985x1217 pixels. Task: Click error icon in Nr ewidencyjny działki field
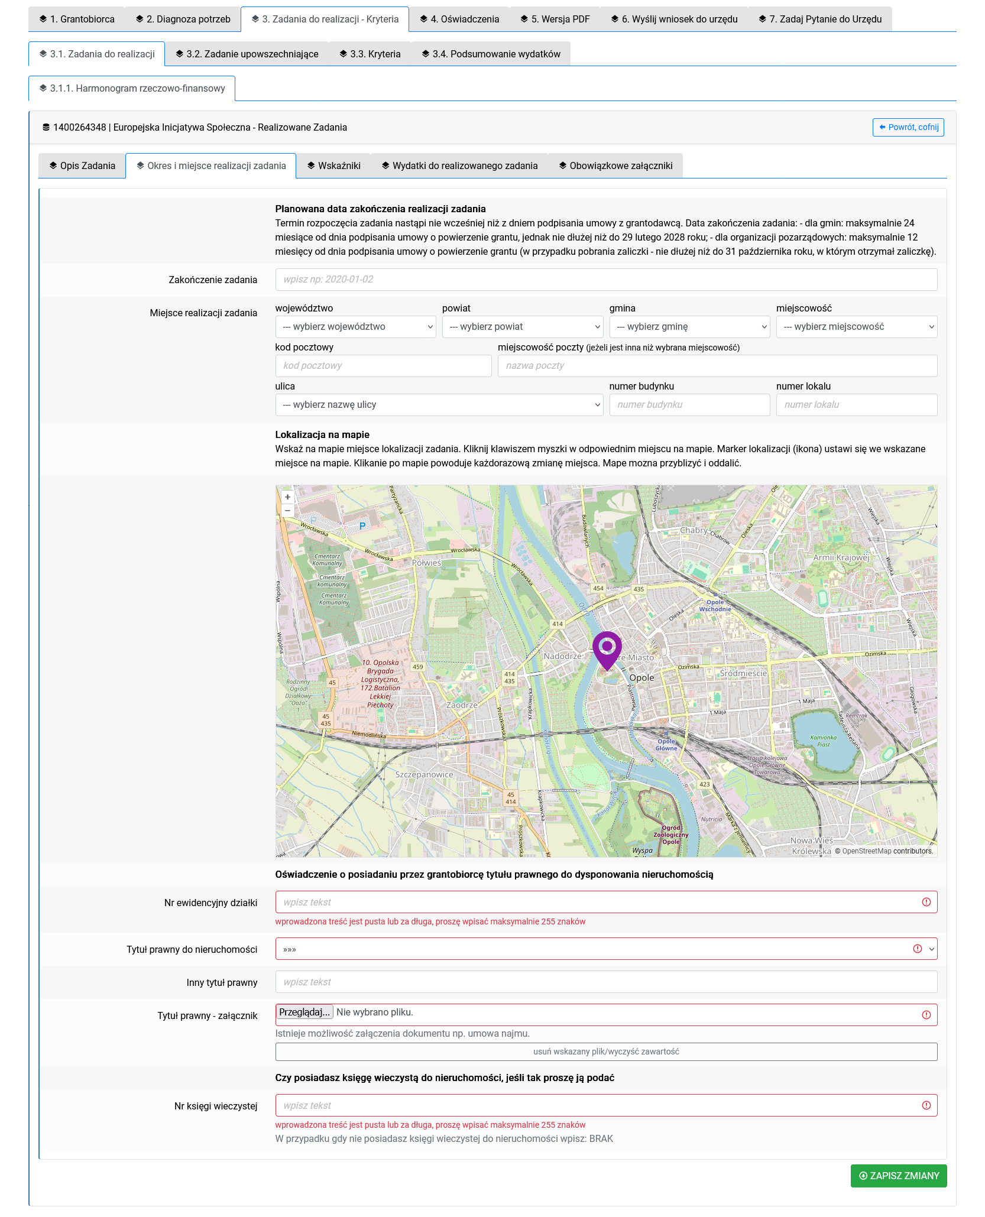click(x=926, y=902)
